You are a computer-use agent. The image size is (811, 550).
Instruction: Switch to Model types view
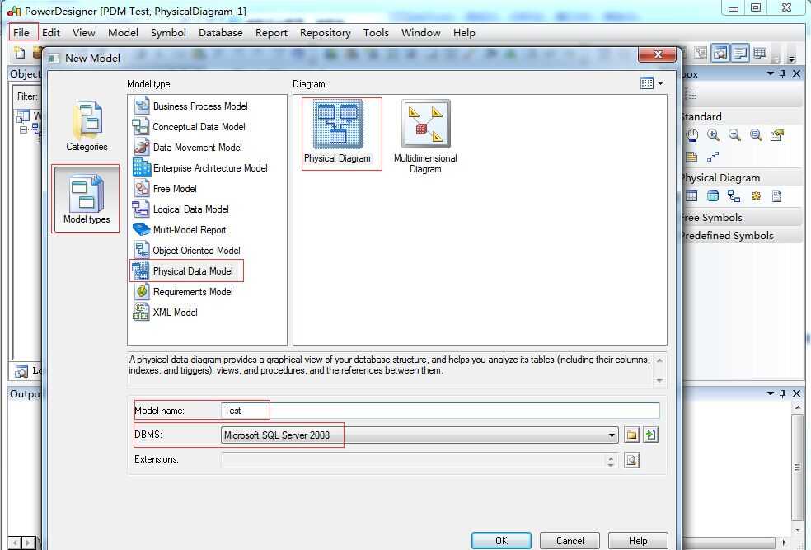pyautogui.click(x=87, y=199)
